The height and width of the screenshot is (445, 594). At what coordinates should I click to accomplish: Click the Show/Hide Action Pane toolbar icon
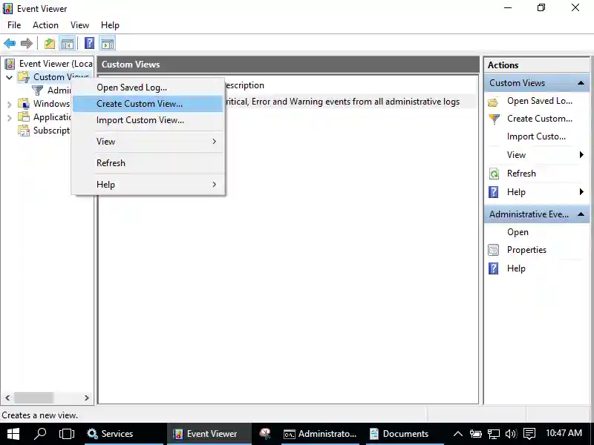click(x=107, y=43)
